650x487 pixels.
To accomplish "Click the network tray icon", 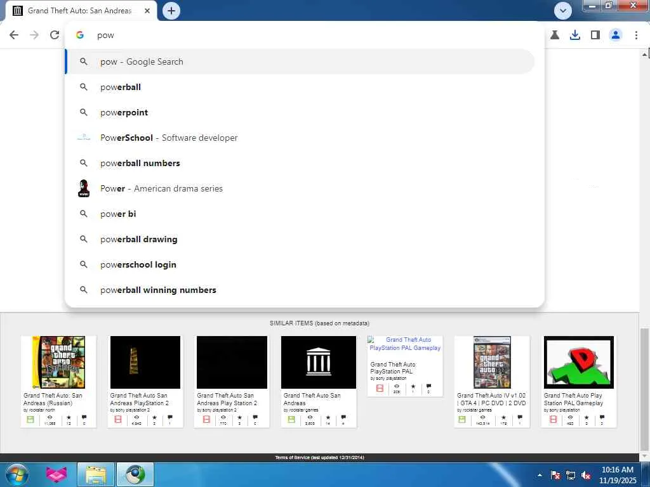I will [x=571, y=476].
